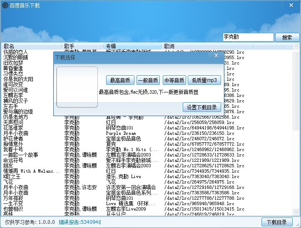
Task: Select the song 我着十号
Action: pos(13,149)
